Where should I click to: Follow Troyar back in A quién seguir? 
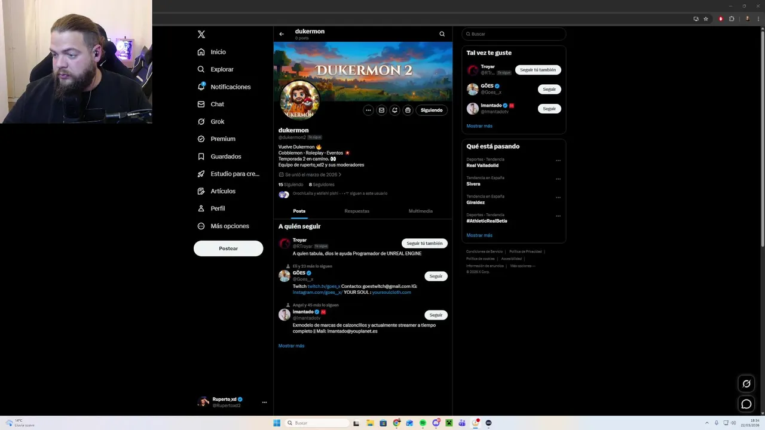click(424, 243)
